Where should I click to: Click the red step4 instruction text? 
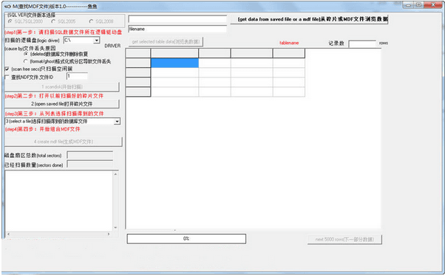pos(43,129)
